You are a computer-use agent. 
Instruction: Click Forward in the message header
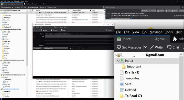coord(152,11)
